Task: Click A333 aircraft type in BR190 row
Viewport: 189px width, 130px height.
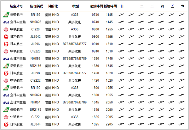Action: click(75, 88)
